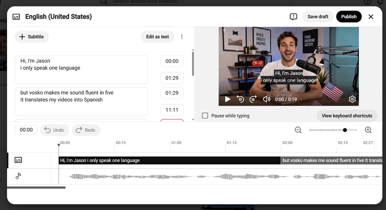386x210 pixels.
Task: Edit the 'Hi, I'm Jason' subtitle text box
Action: point(81,70)
